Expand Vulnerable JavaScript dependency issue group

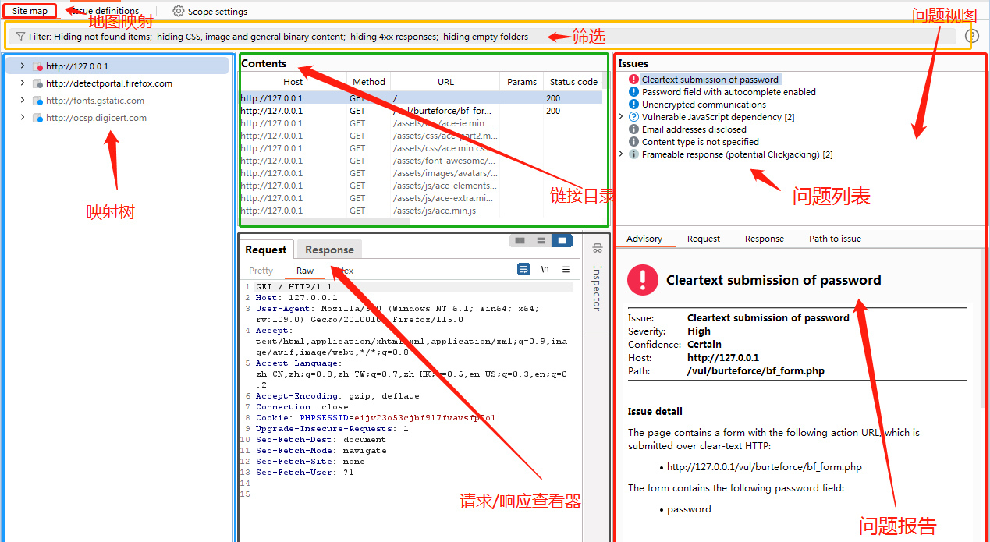tap(622, 117)
